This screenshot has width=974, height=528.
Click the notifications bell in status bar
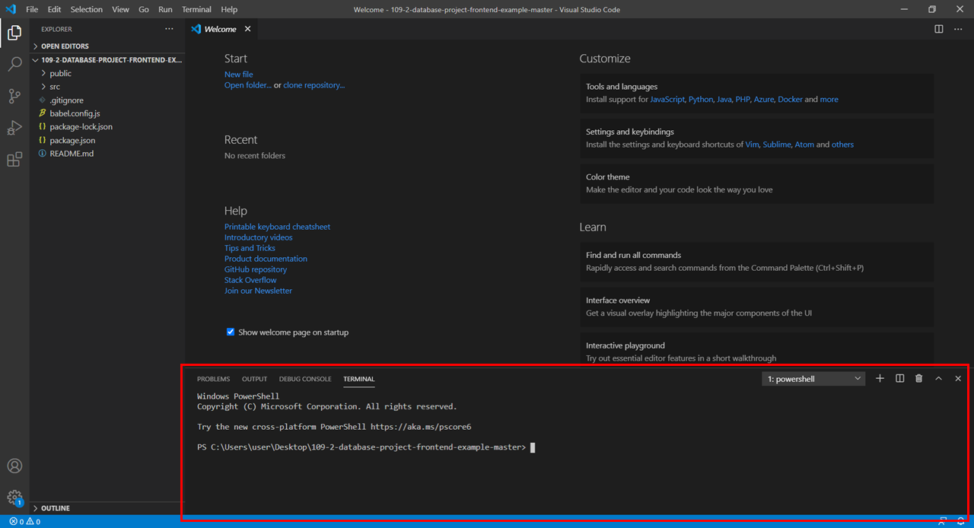[x=962, y=521]
